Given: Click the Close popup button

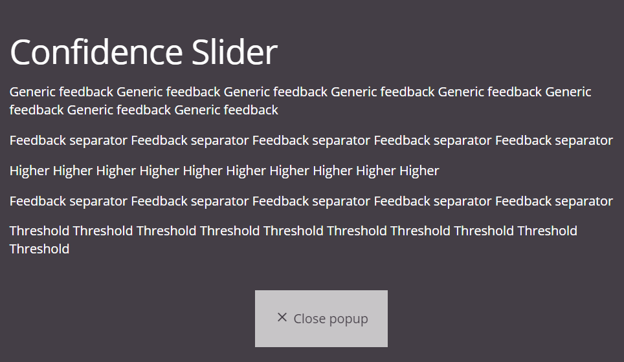Looking at the screenshot, I should click(x=321, y=318).
